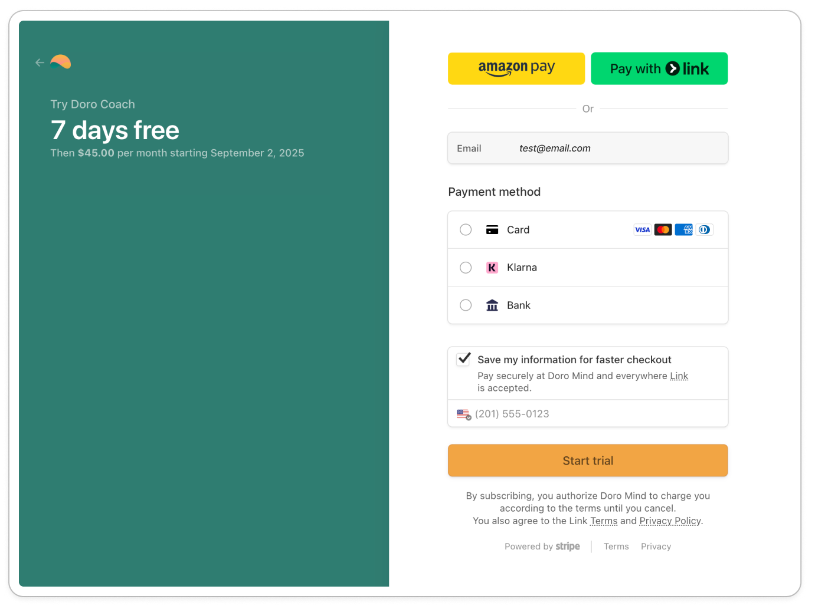Viewport: 815px width, 609px height.
Task: Open the footer Privacy link
Action: pos(656,547)
